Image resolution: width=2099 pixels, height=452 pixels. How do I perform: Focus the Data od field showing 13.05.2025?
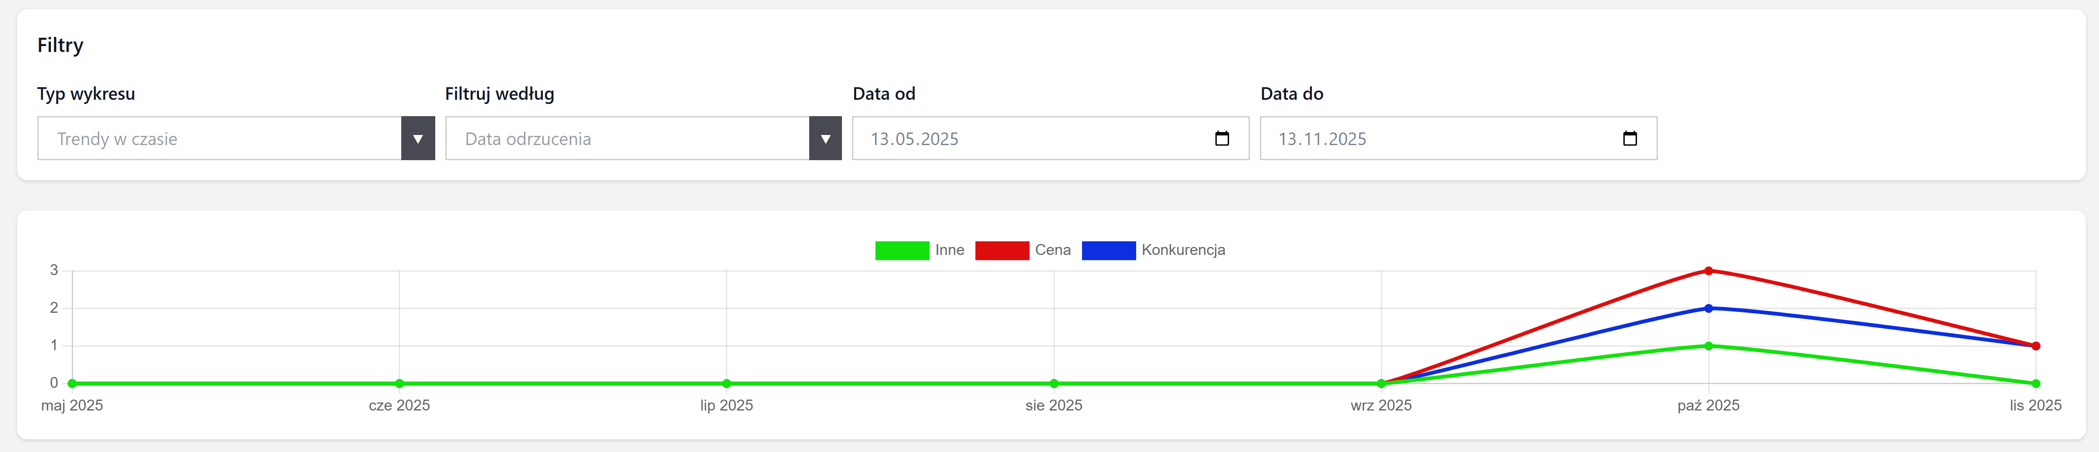(914, 139)
